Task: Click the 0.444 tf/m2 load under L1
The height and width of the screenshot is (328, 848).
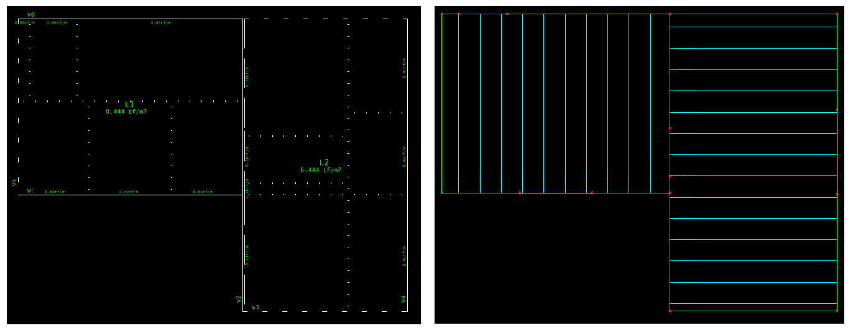Action: 126,112
